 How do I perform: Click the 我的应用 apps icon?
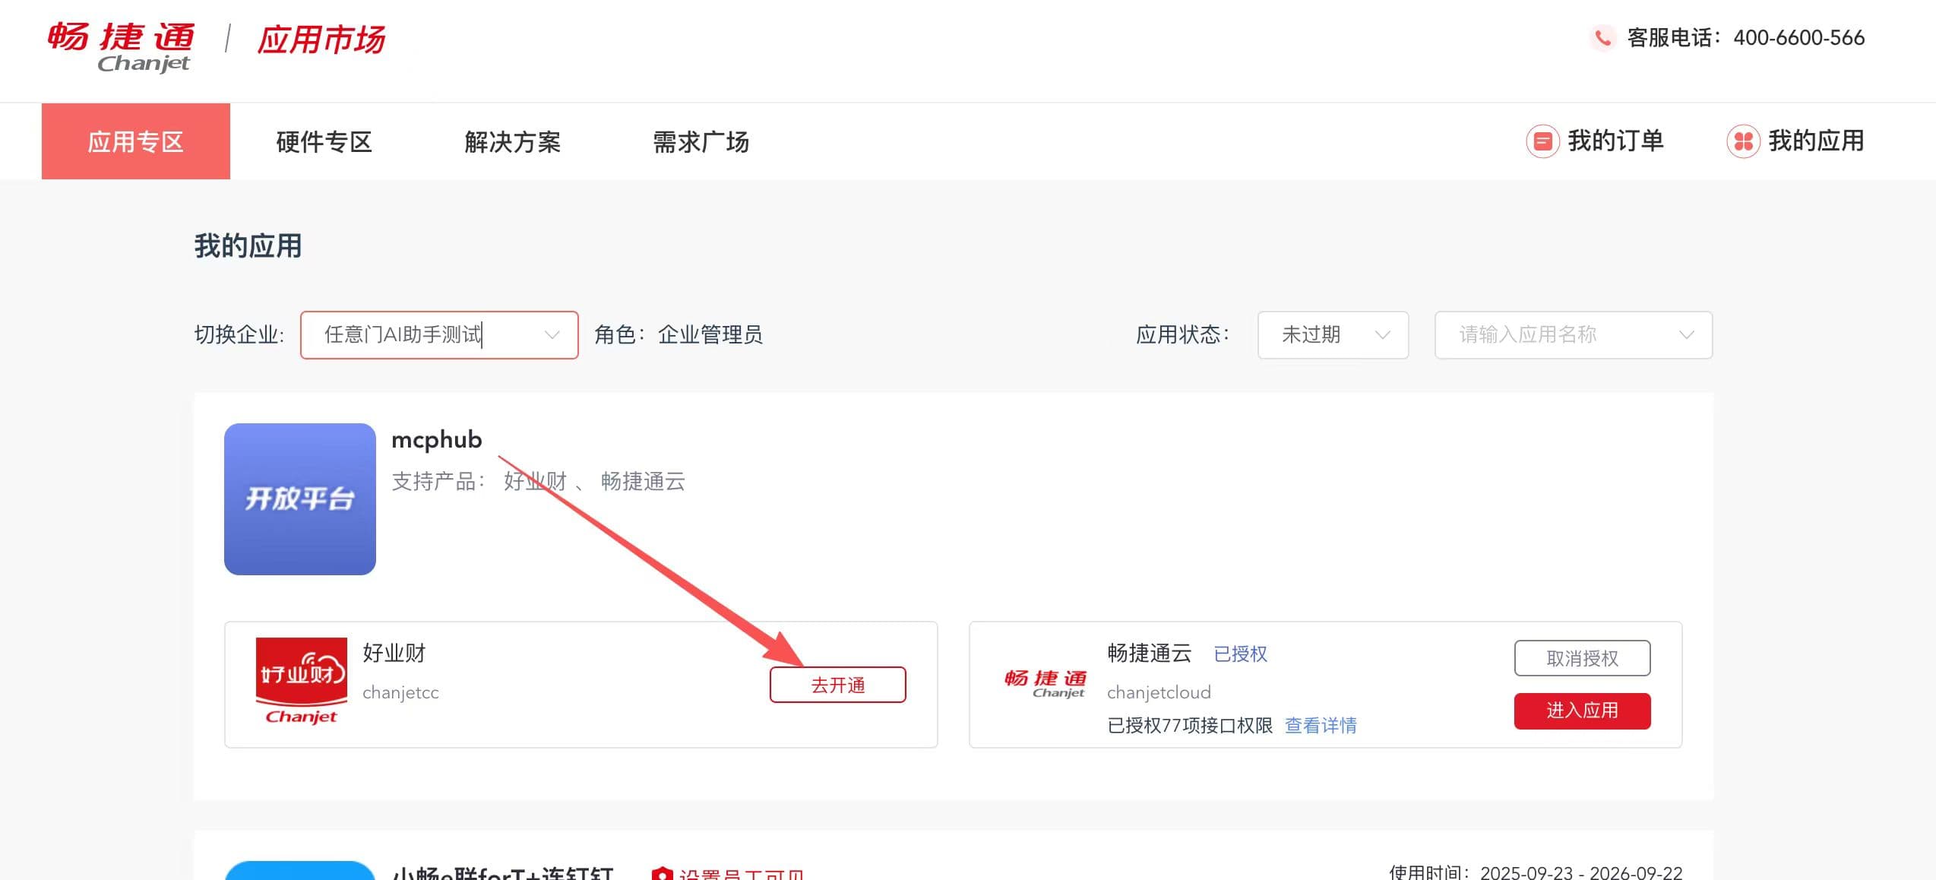(x=1743, y=141)
